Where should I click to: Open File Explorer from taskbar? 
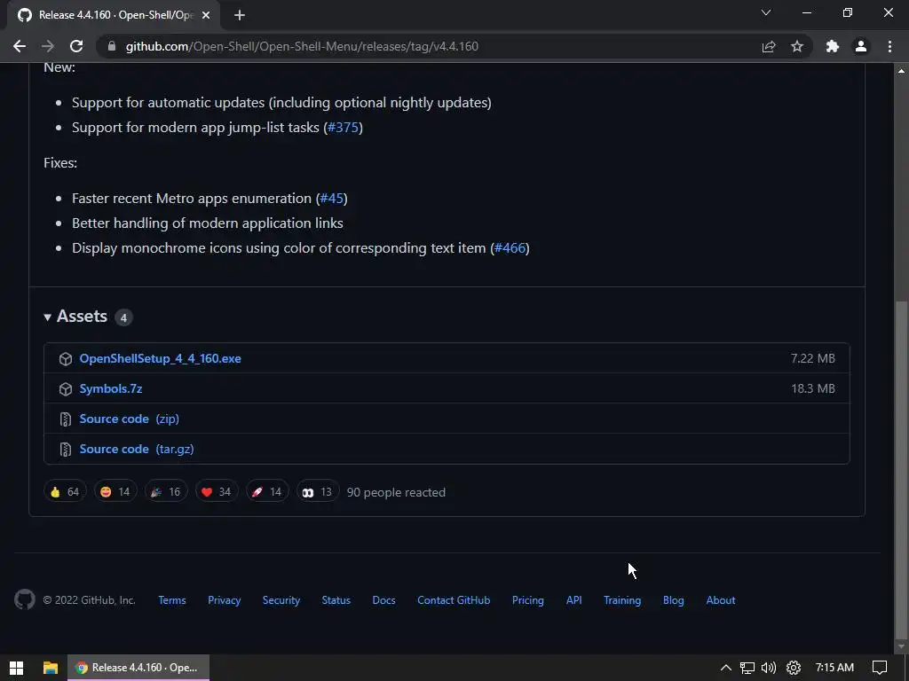[x=51, y=668]
